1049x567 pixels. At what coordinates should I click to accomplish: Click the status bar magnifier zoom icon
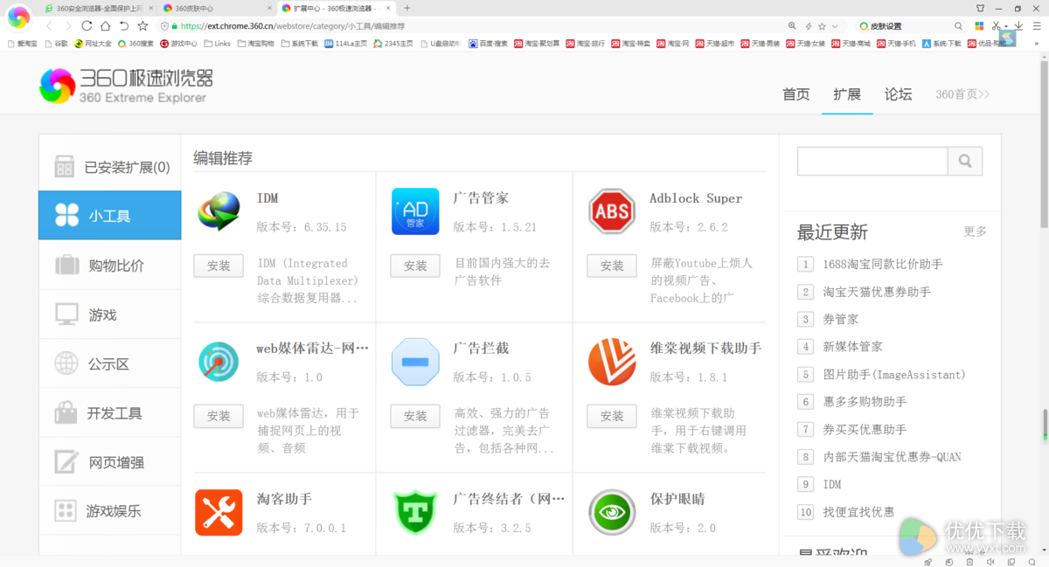1032,561
